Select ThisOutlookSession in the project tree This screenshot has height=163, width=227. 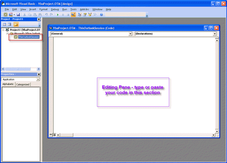pos(28,37)
